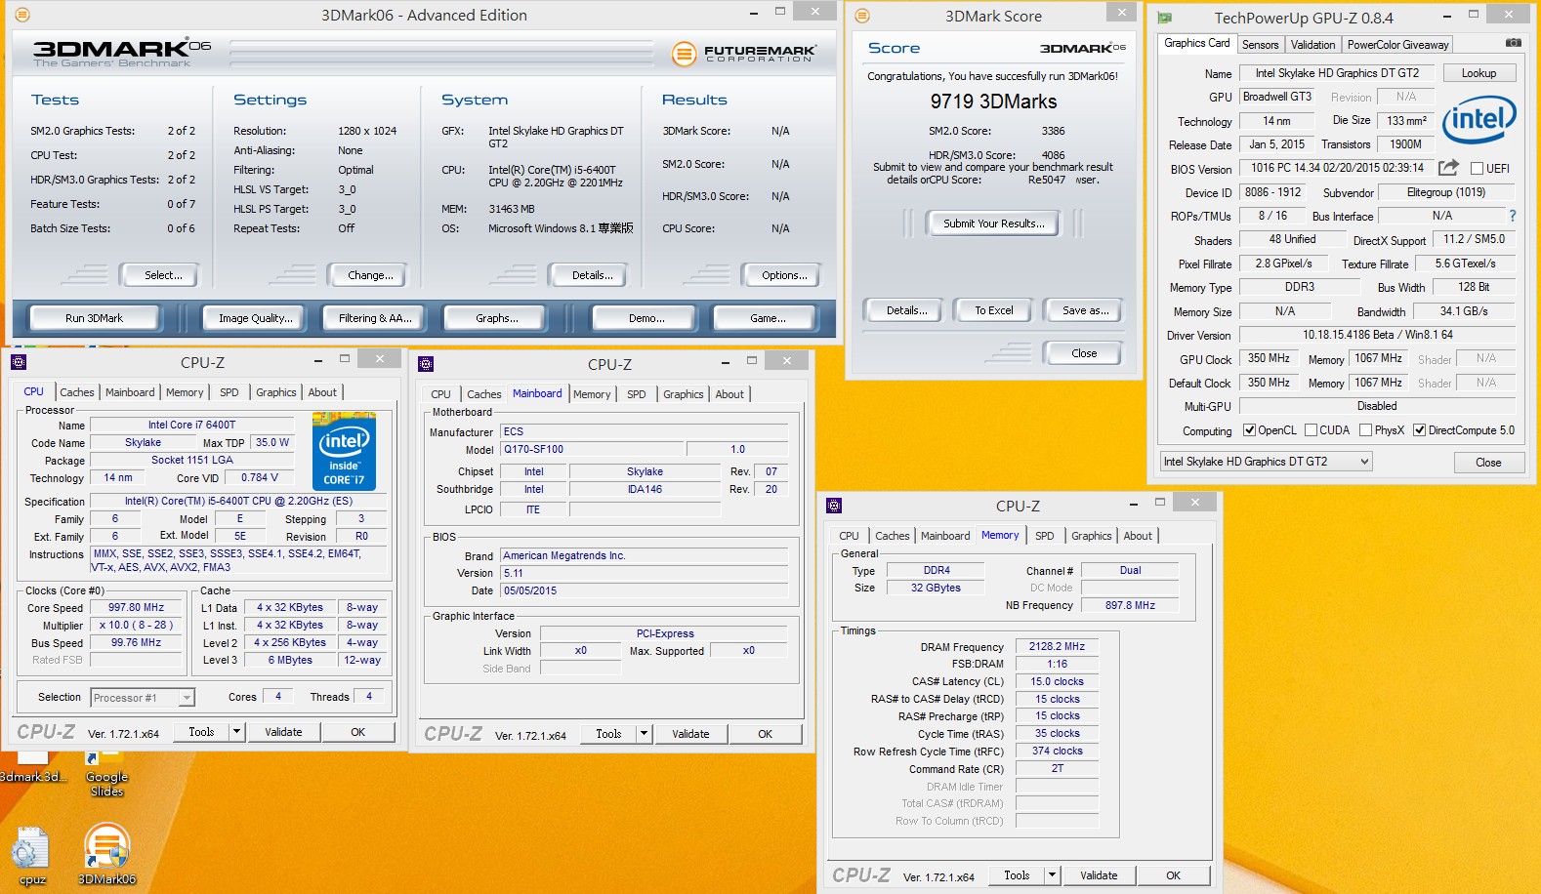Click the GPU-Z screenshot camera icon
Screen dimensions: 1541x894
pos(1513,43)
